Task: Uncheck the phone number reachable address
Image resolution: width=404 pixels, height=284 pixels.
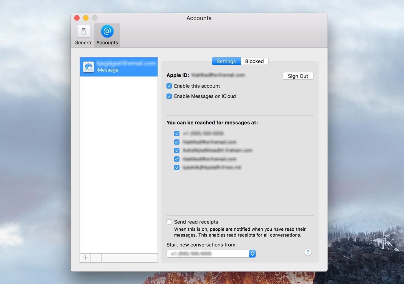Action: 177,133
